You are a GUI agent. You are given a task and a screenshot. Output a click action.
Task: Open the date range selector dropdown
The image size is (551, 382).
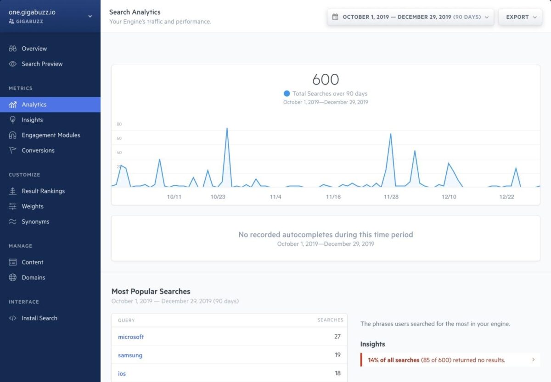tap(410, 17)
